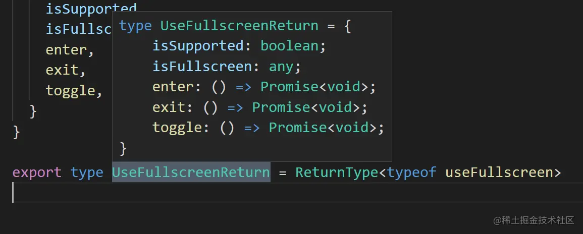Click ReturnType in the export line
This screenshot has width=583, height=234.
pos(336,172)
